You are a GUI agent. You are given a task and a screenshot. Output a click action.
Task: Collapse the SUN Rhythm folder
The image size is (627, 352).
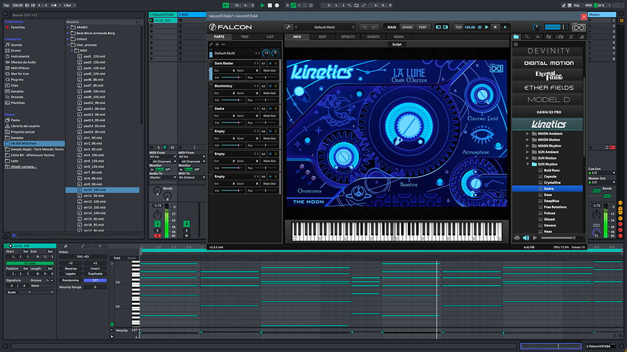[528, 164]
